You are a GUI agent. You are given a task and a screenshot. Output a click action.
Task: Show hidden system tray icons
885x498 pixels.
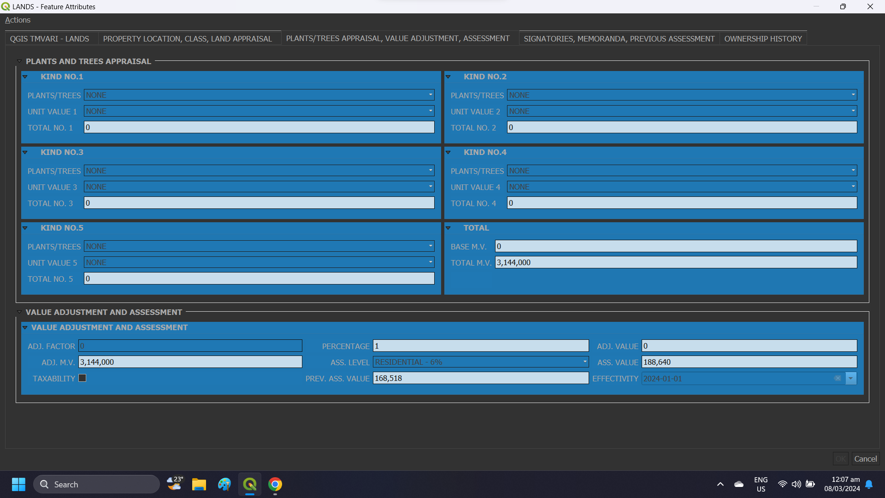point(720,484)
